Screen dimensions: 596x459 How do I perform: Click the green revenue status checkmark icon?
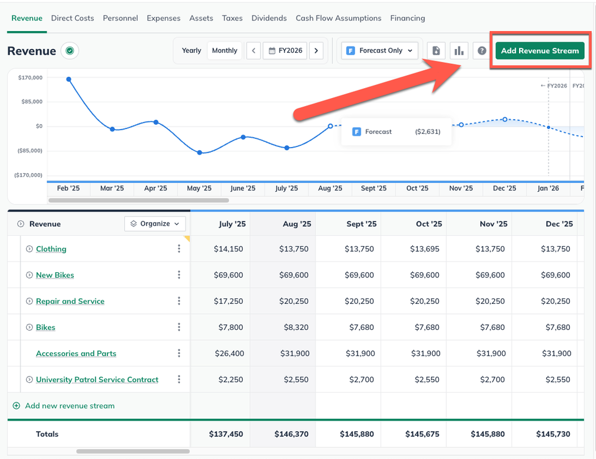pyautogui.click(x=70, y=50)
